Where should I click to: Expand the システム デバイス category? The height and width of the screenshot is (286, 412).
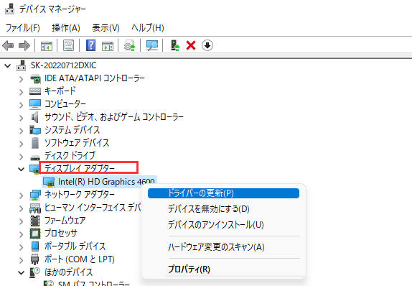pyautogui.click(x=22, y=131)
